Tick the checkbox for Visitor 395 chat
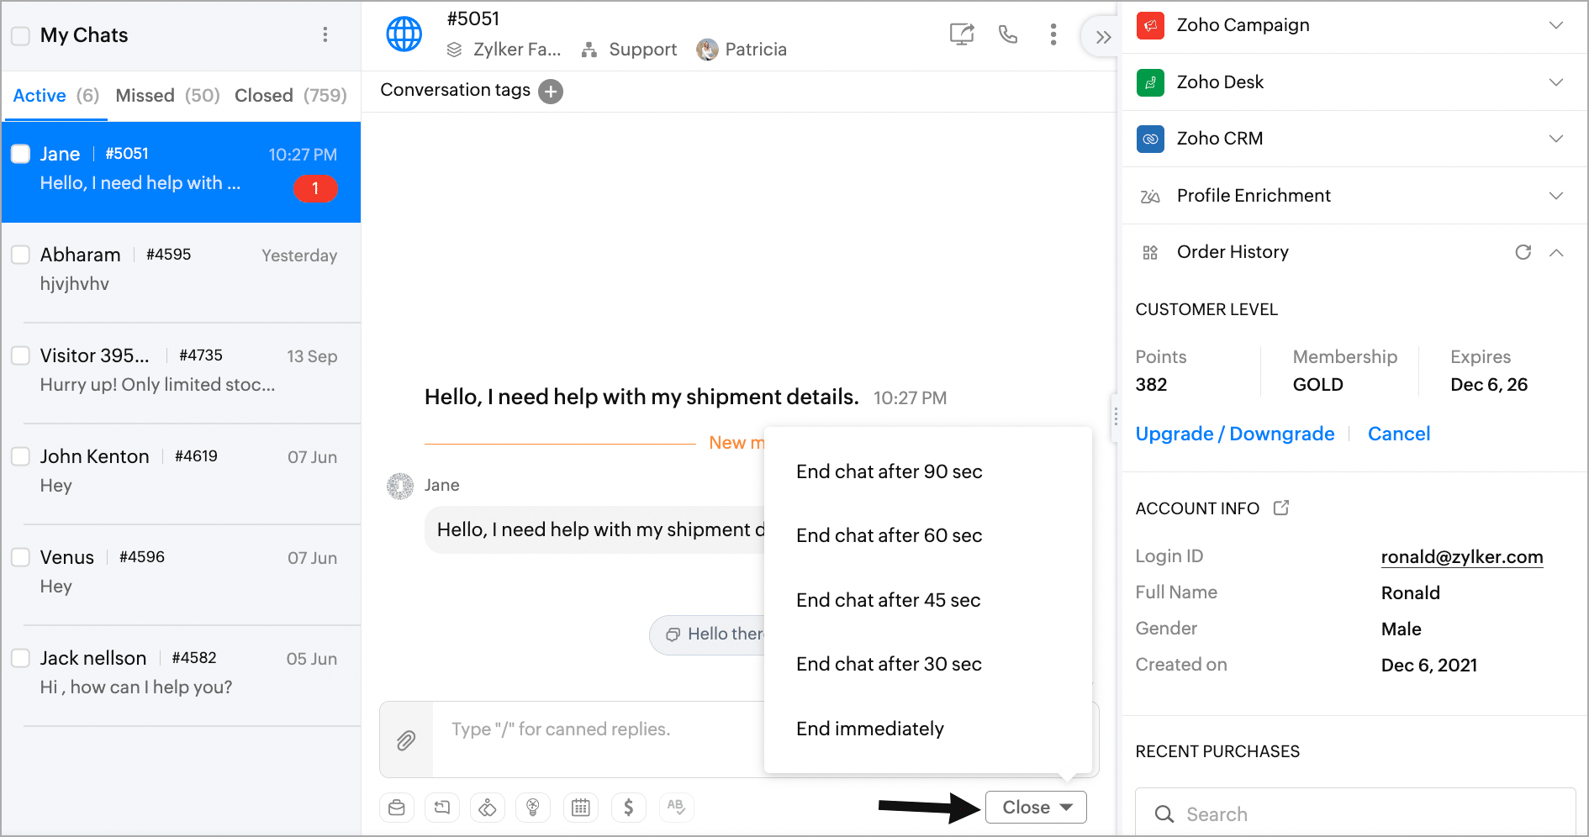This screenshot has height=837, width=1589. coord(20,355)
